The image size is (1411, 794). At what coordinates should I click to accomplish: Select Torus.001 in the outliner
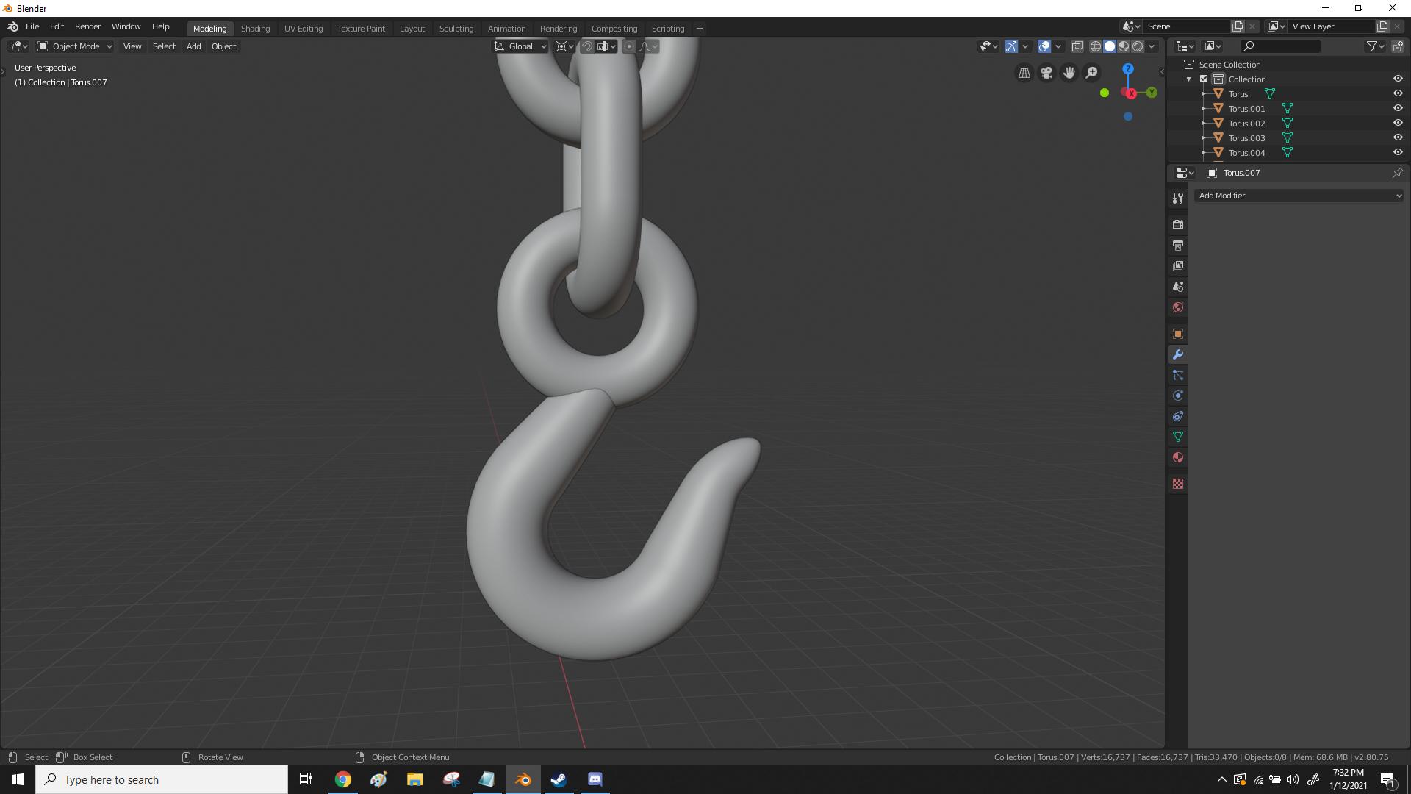point(1246,109)
